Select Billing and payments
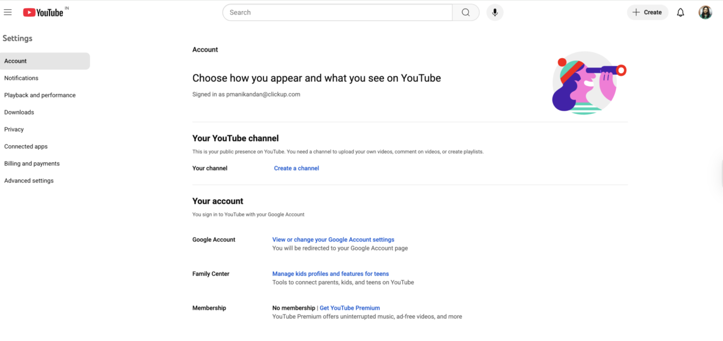Image resolution: width=723 pixels, height=341 pixels. tap(32, 164)
